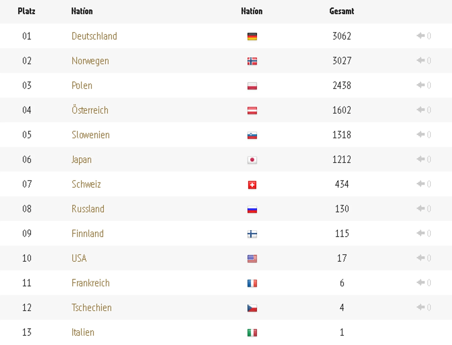Click the Czech flag icon

coord(252,308)
